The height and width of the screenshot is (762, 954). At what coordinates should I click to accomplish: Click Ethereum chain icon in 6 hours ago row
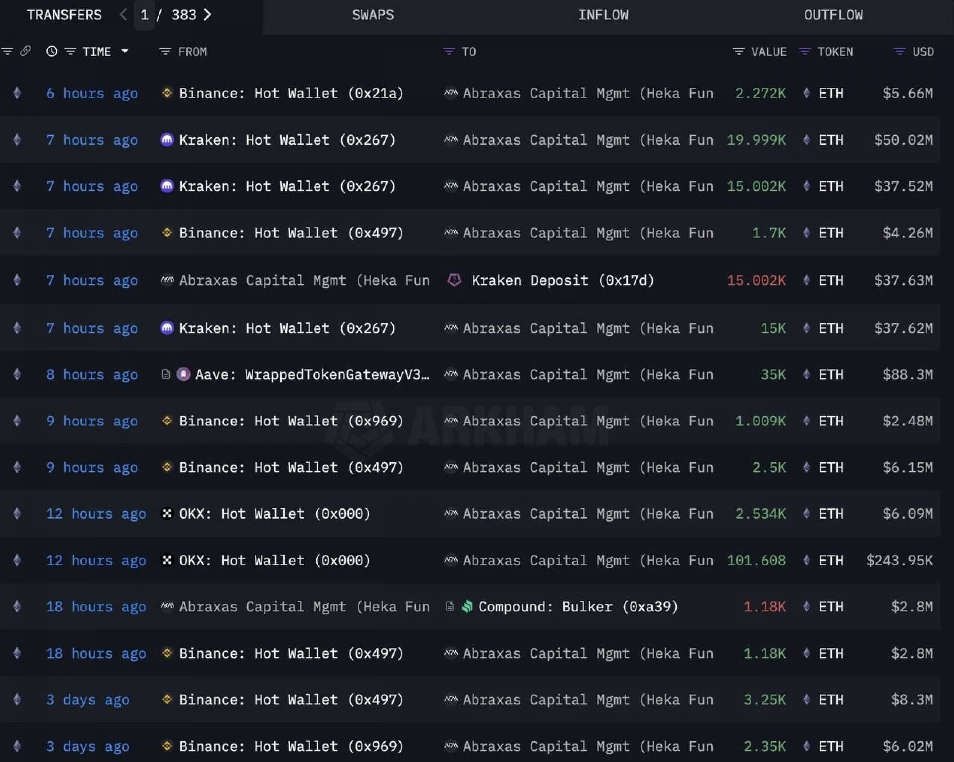(17, 93)
